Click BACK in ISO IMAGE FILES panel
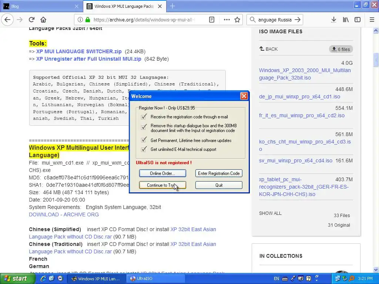Screen dimensions: 379x284 tap(269, 49)
